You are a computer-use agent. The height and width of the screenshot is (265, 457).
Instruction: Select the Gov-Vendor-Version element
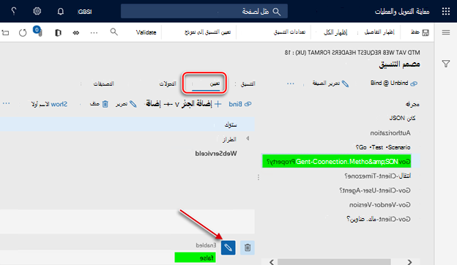380,205
